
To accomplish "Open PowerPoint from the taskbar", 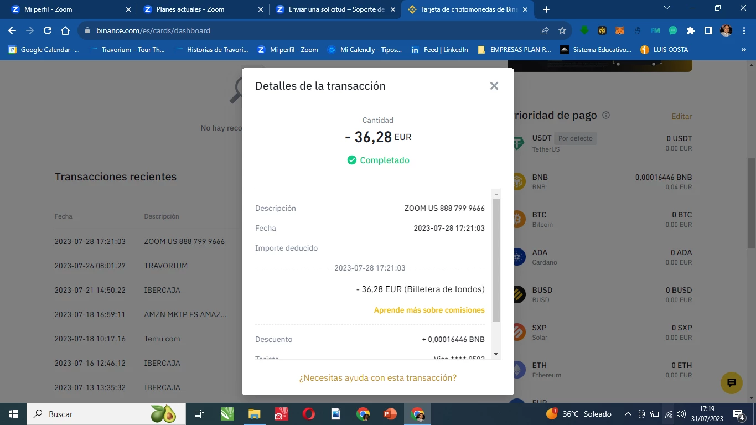I will pos(390,414).
